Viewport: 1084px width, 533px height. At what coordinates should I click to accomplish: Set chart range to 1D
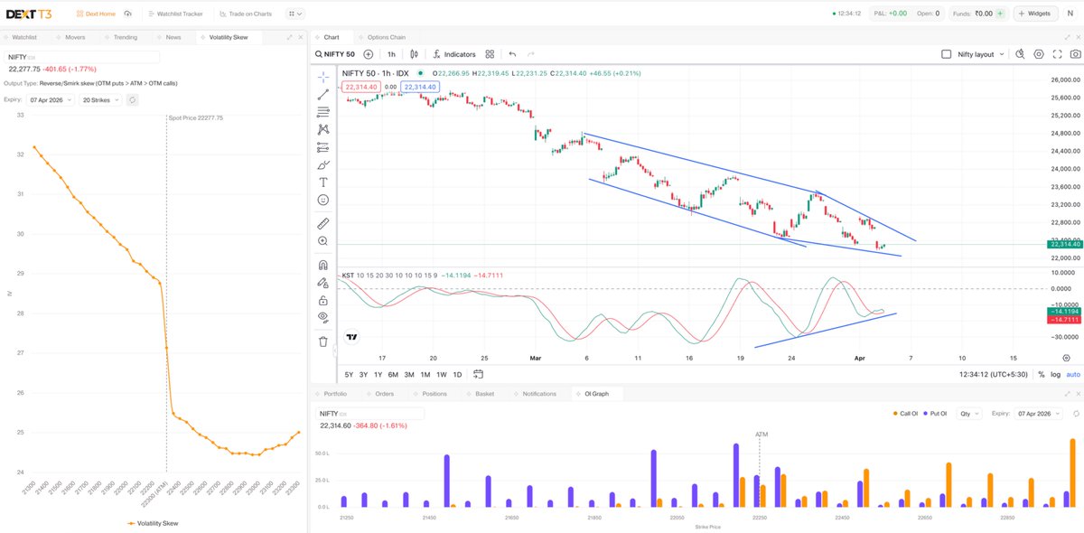(457, 374)
